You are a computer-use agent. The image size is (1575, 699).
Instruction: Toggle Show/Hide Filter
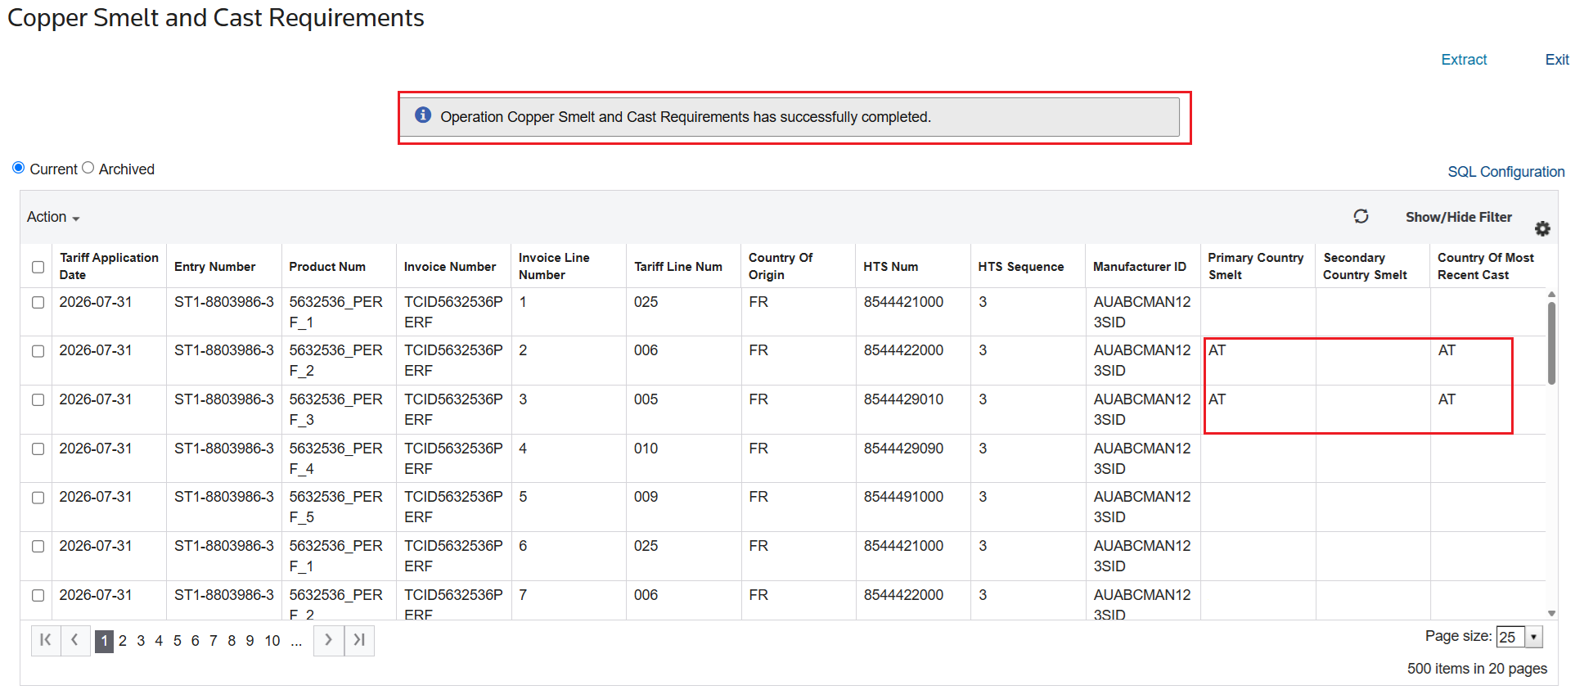tap(1458, 217)
